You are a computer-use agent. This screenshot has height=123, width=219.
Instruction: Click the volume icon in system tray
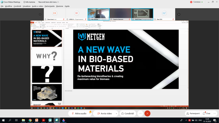coord(196,120)
